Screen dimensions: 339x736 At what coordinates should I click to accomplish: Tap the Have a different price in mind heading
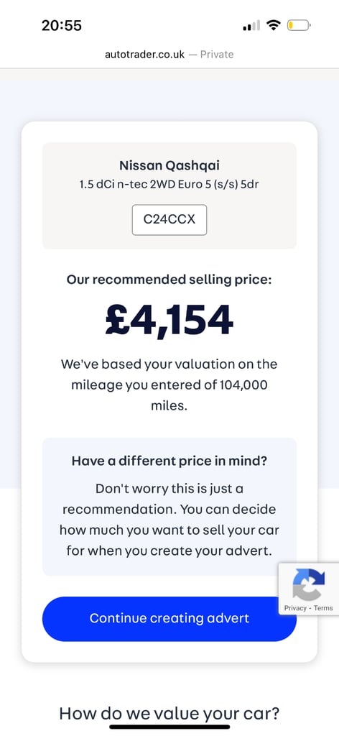169,461
